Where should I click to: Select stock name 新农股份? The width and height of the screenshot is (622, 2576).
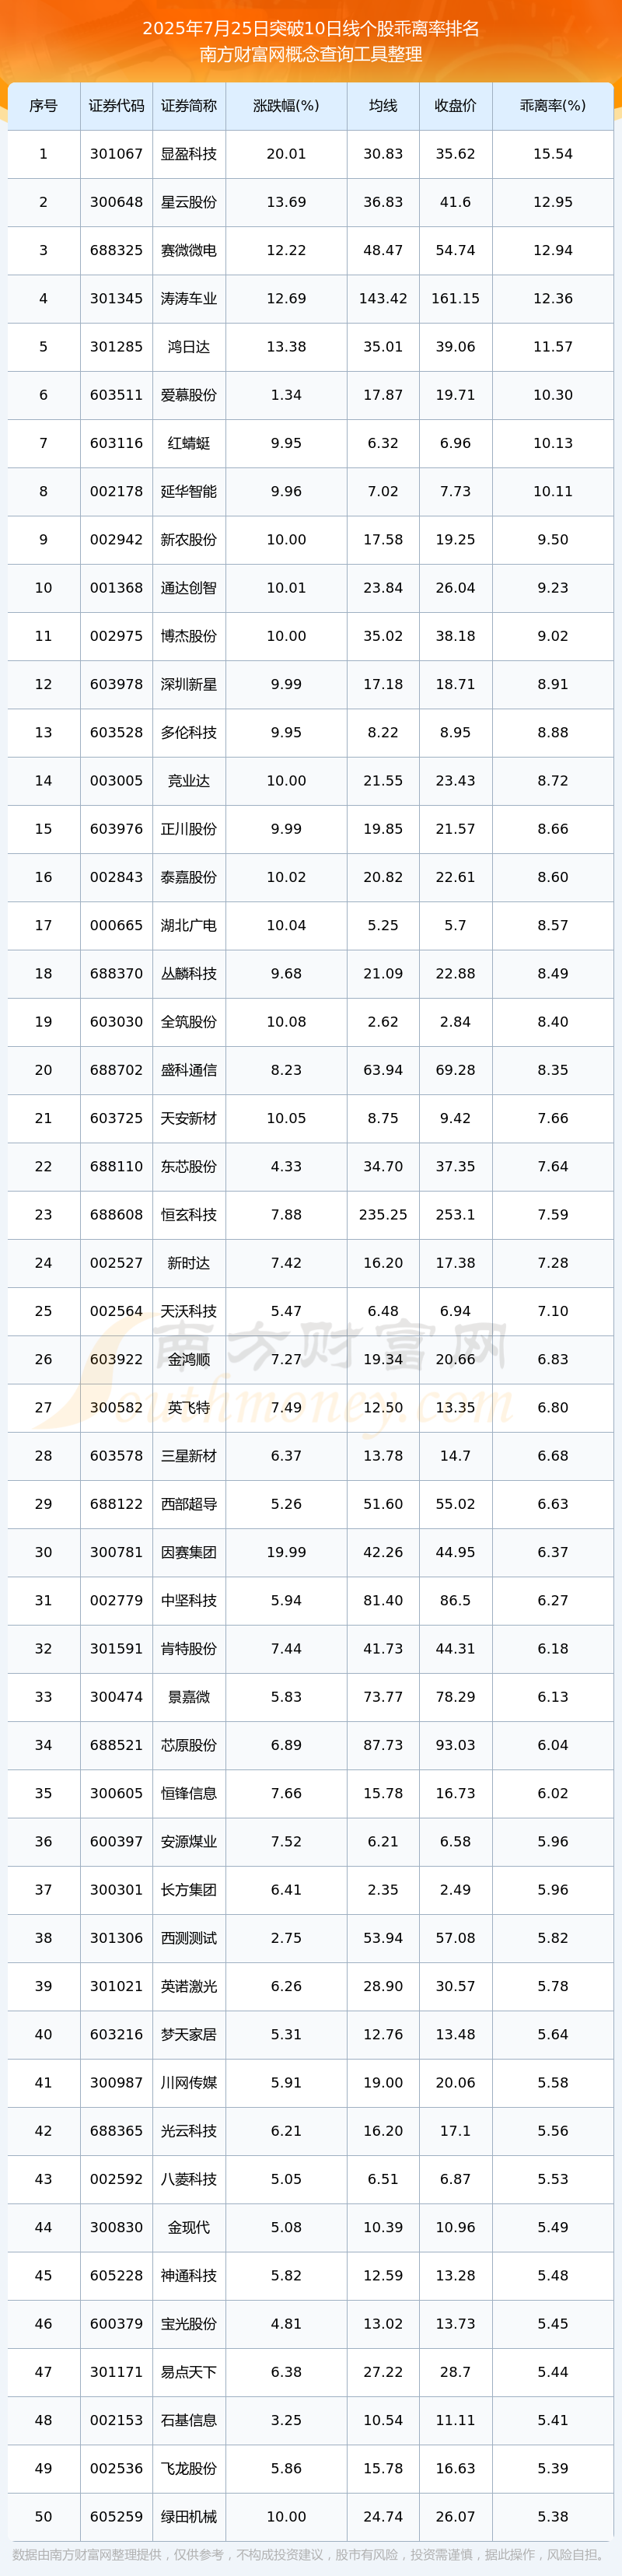tap(189, 539)
